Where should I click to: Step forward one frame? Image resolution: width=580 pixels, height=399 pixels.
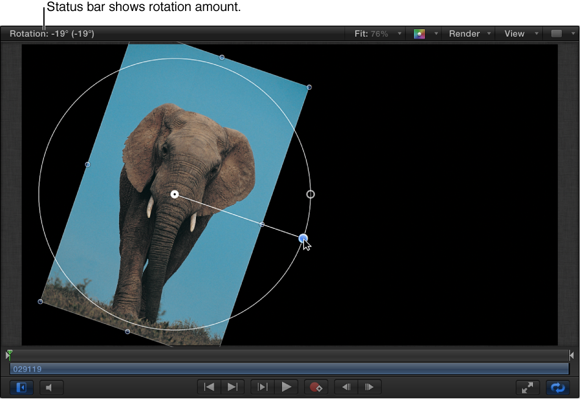[369, 387]
